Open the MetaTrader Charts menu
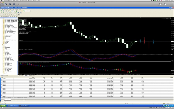 click(x=10, y=9)
